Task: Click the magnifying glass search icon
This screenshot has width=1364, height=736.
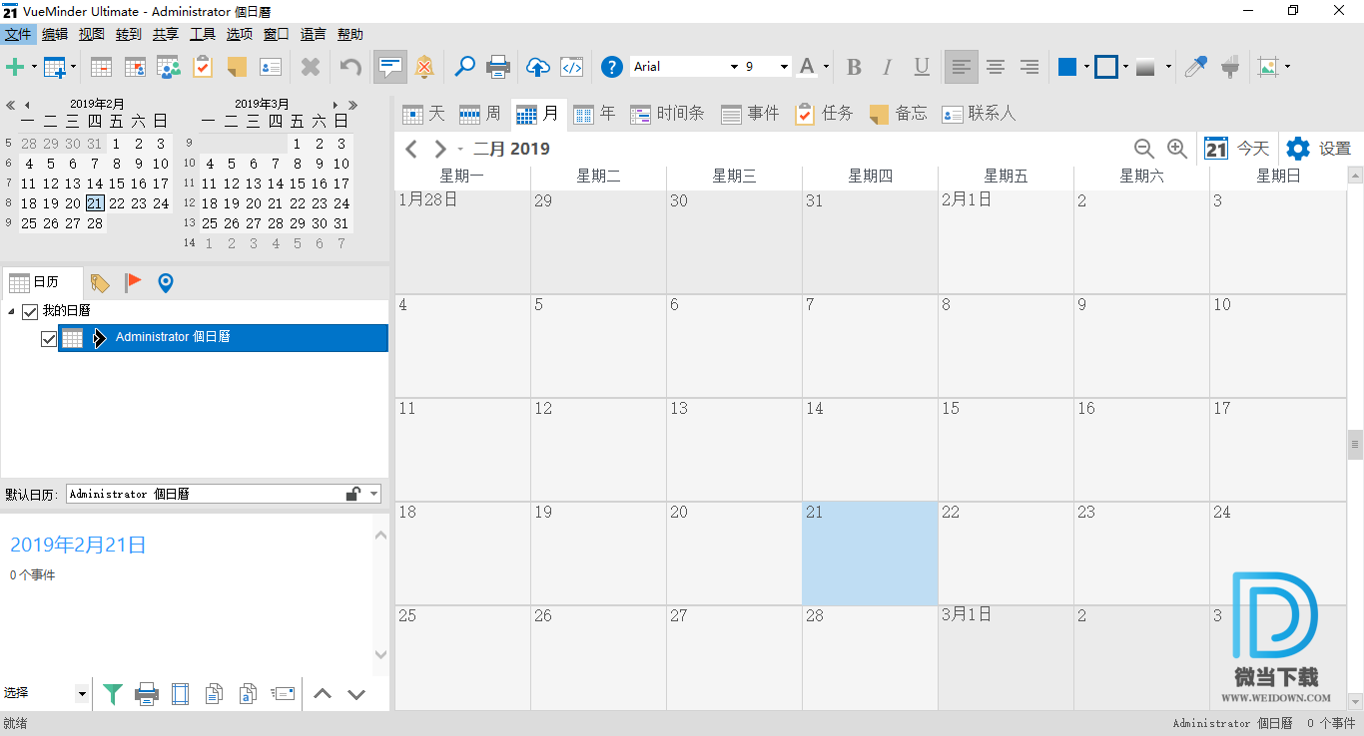Action: point(464,67)
